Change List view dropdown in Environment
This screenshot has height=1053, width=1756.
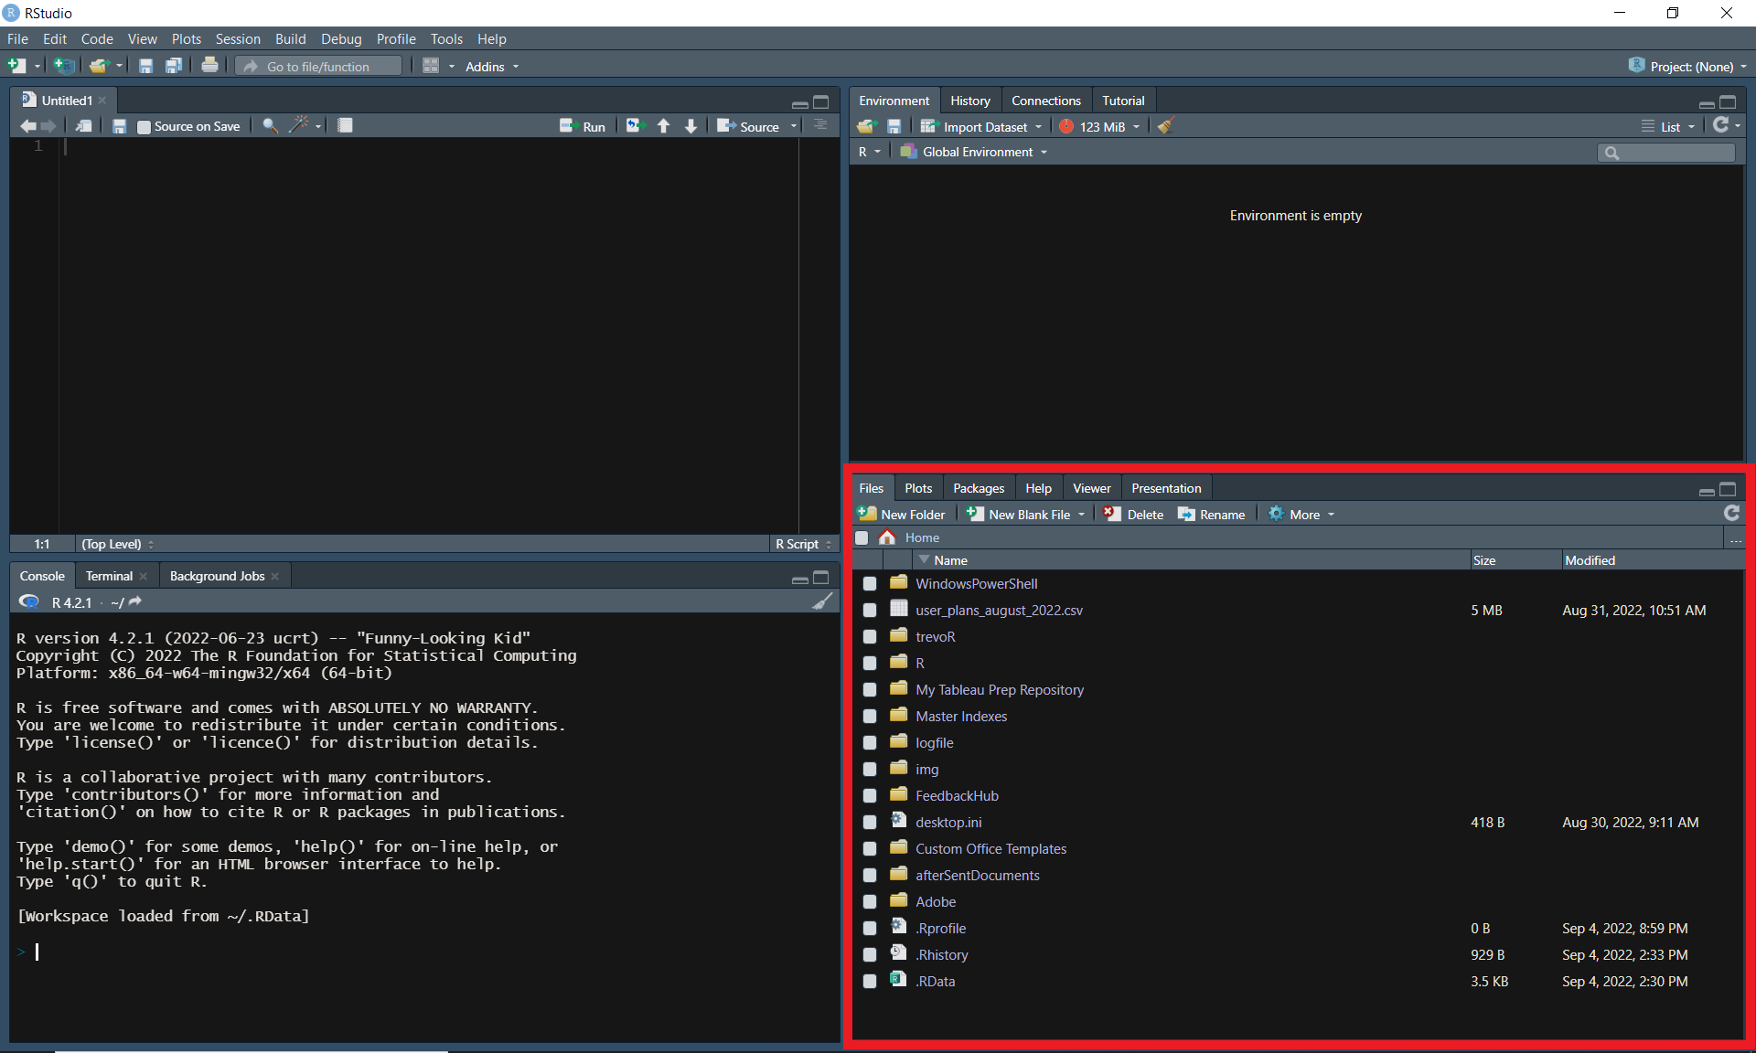(x=1668, y=127)
